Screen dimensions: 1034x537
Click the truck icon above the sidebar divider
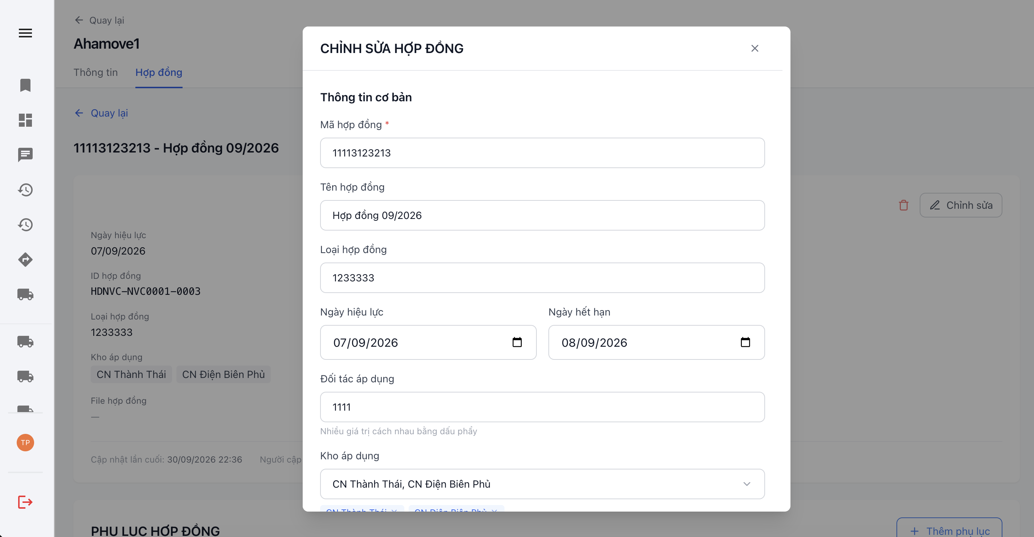point(25,294)
